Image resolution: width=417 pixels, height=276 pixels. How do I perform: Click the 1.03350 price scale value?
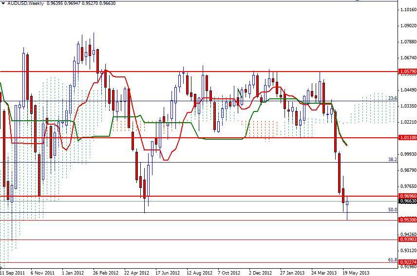coord(408,106)
